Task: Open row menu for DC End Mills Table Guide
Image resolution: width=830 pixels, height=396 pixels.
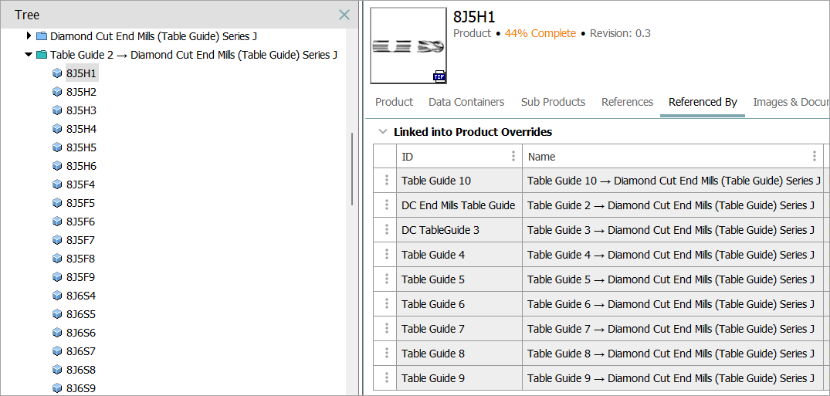Action: (x=385, y=205)
